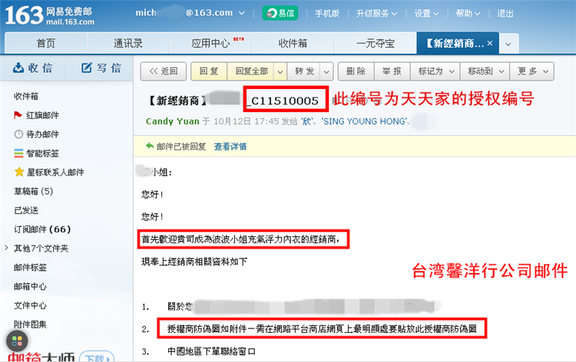Image resolution: width=576 pixels, height=362 pixels.
Task: Expand 其他7个文件夹 folder group
Action: click(x=6, y=248)
